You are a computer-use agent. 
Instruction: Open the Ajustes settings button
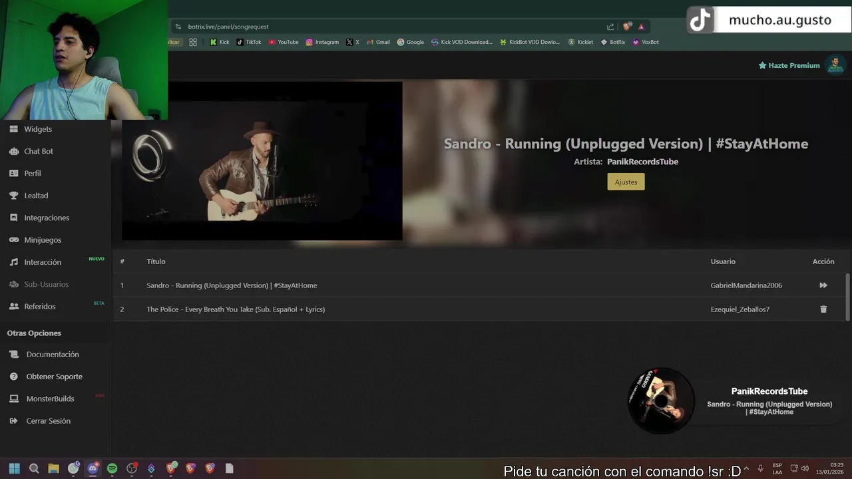(626, 182)
